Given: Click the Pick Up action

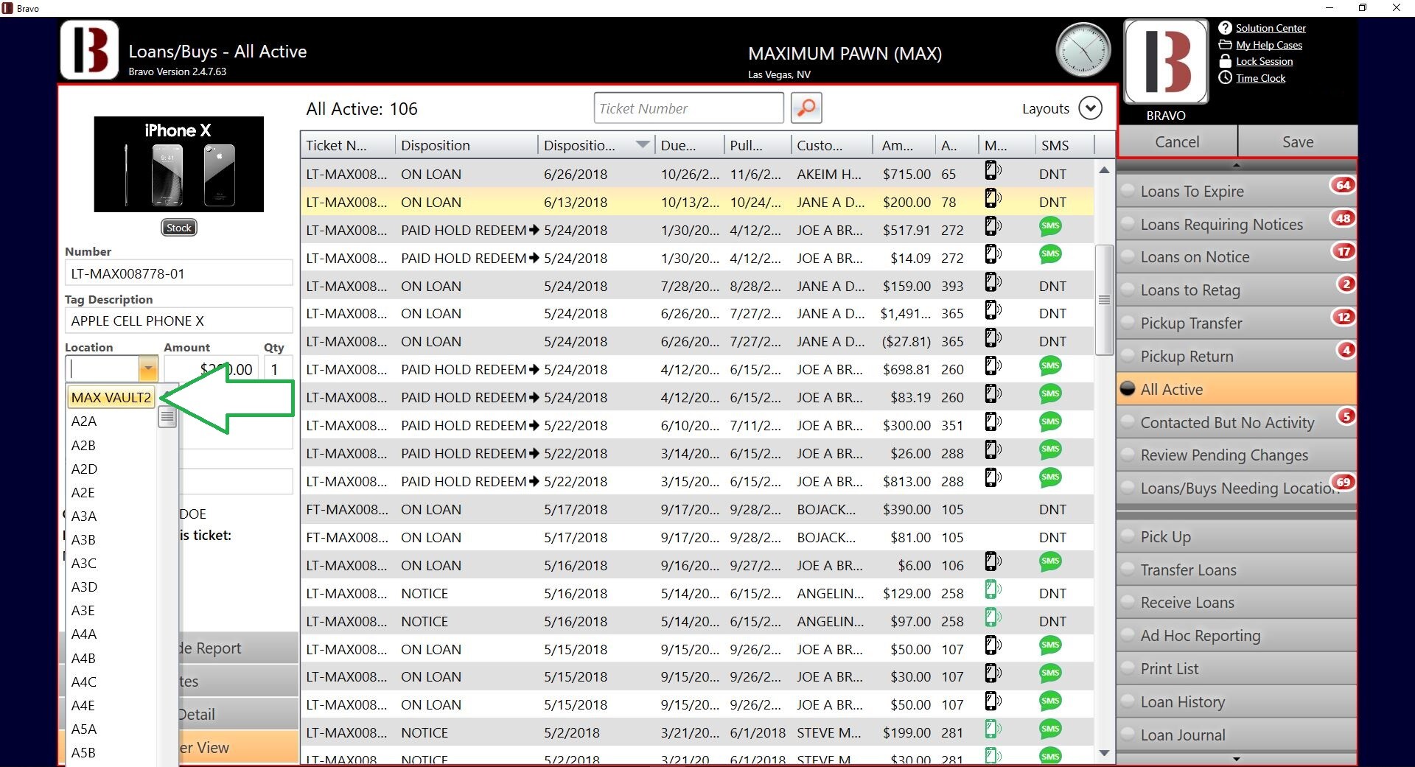Looking at the screenshot, I should (1237, 536).
